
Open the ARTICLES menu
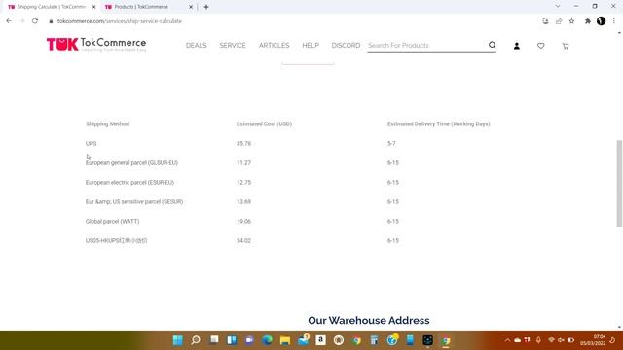tap(275, 46)
